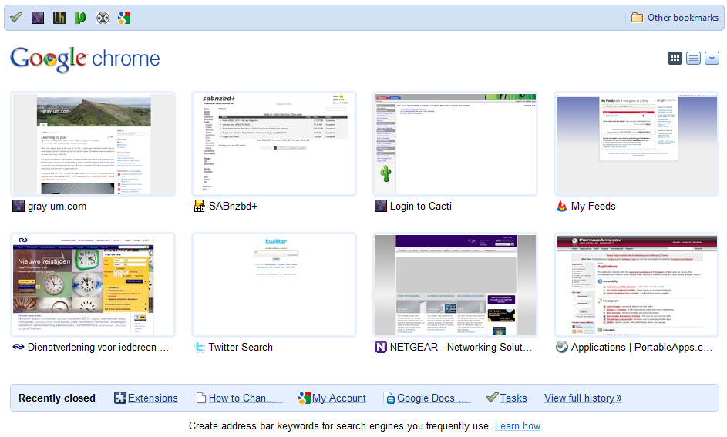This screenshot has height=437, width=727.
Task: Open the Dienstverlening voor iedereen thumbnail
Action: (x=93, y=285)
